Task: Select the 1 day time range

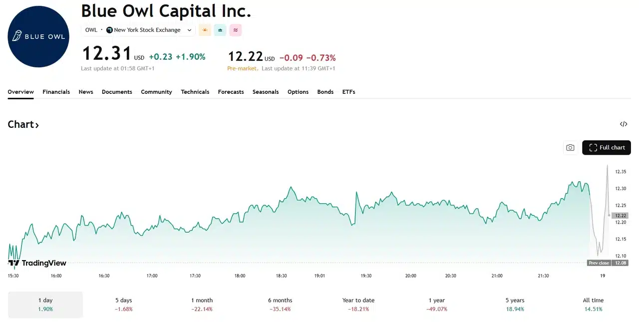Action: 45,305
